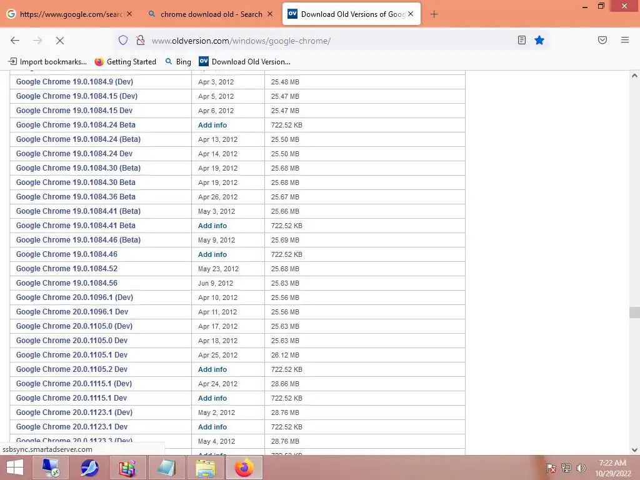Open Google Chrome 20.0.1096.1 (Dev) link
The width and height of the screenshot is (640, 480).
75,297
